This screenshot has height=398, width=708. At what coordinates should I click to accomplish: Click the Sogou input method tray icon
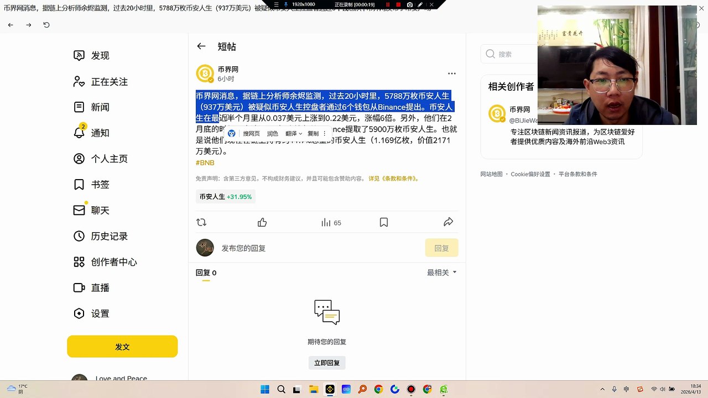click(x=640, y=389)
